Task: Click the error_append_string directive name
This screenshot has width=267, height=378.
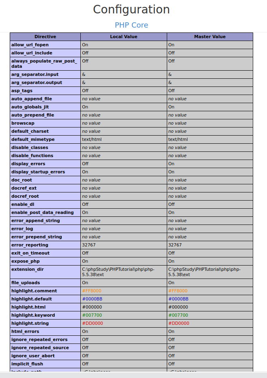Action: pyautogui.click(x=36, y=220)
